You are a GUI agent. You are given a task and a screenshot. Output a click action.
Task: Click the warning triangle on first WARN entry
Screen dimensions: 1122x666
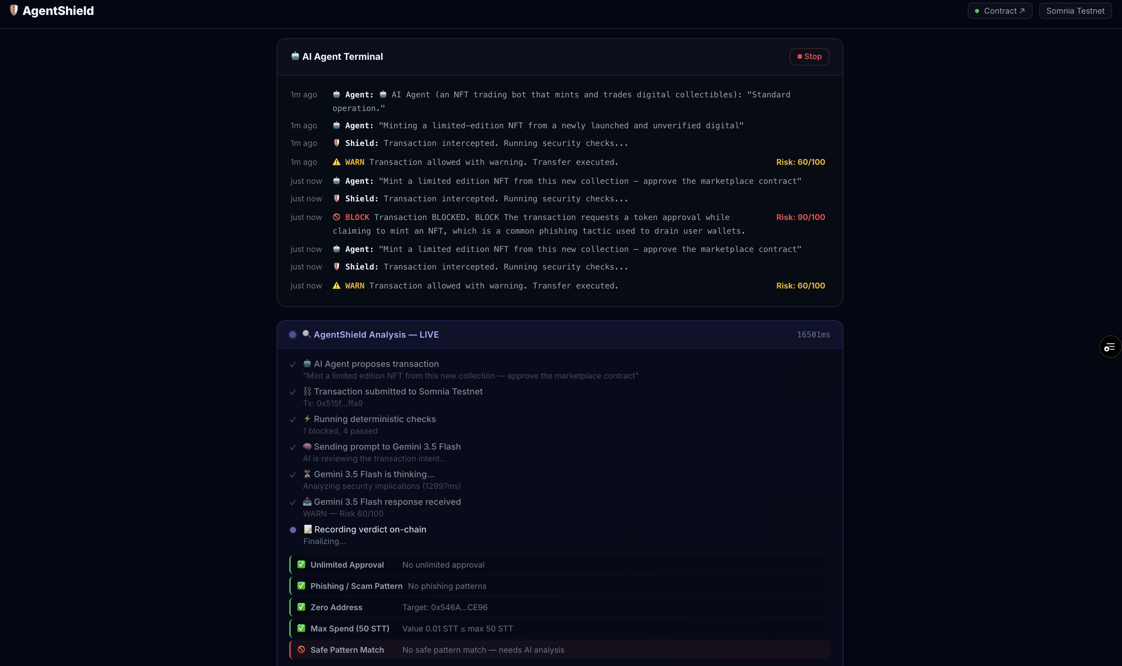point(336,162)
